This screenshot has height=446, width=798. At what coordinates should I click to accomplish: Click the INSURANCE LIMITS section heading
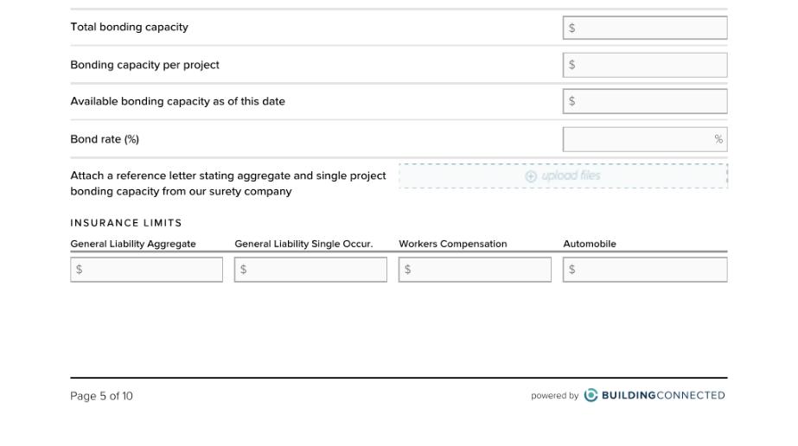126,223
